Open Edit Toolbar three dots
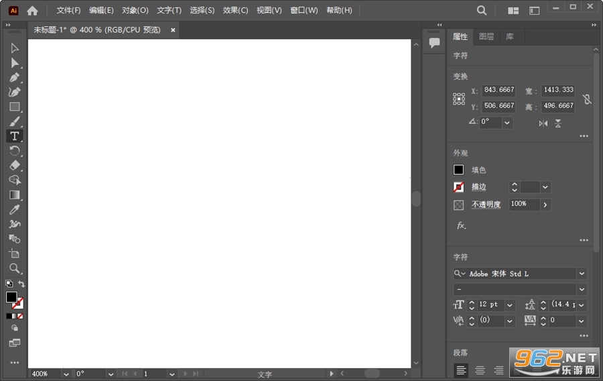 (x=15, y=362)
